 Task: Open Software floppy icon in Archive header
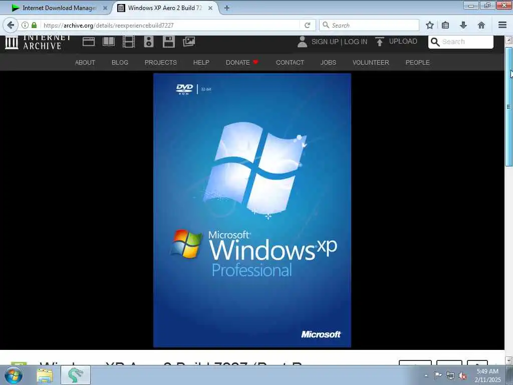click(169, 42)
